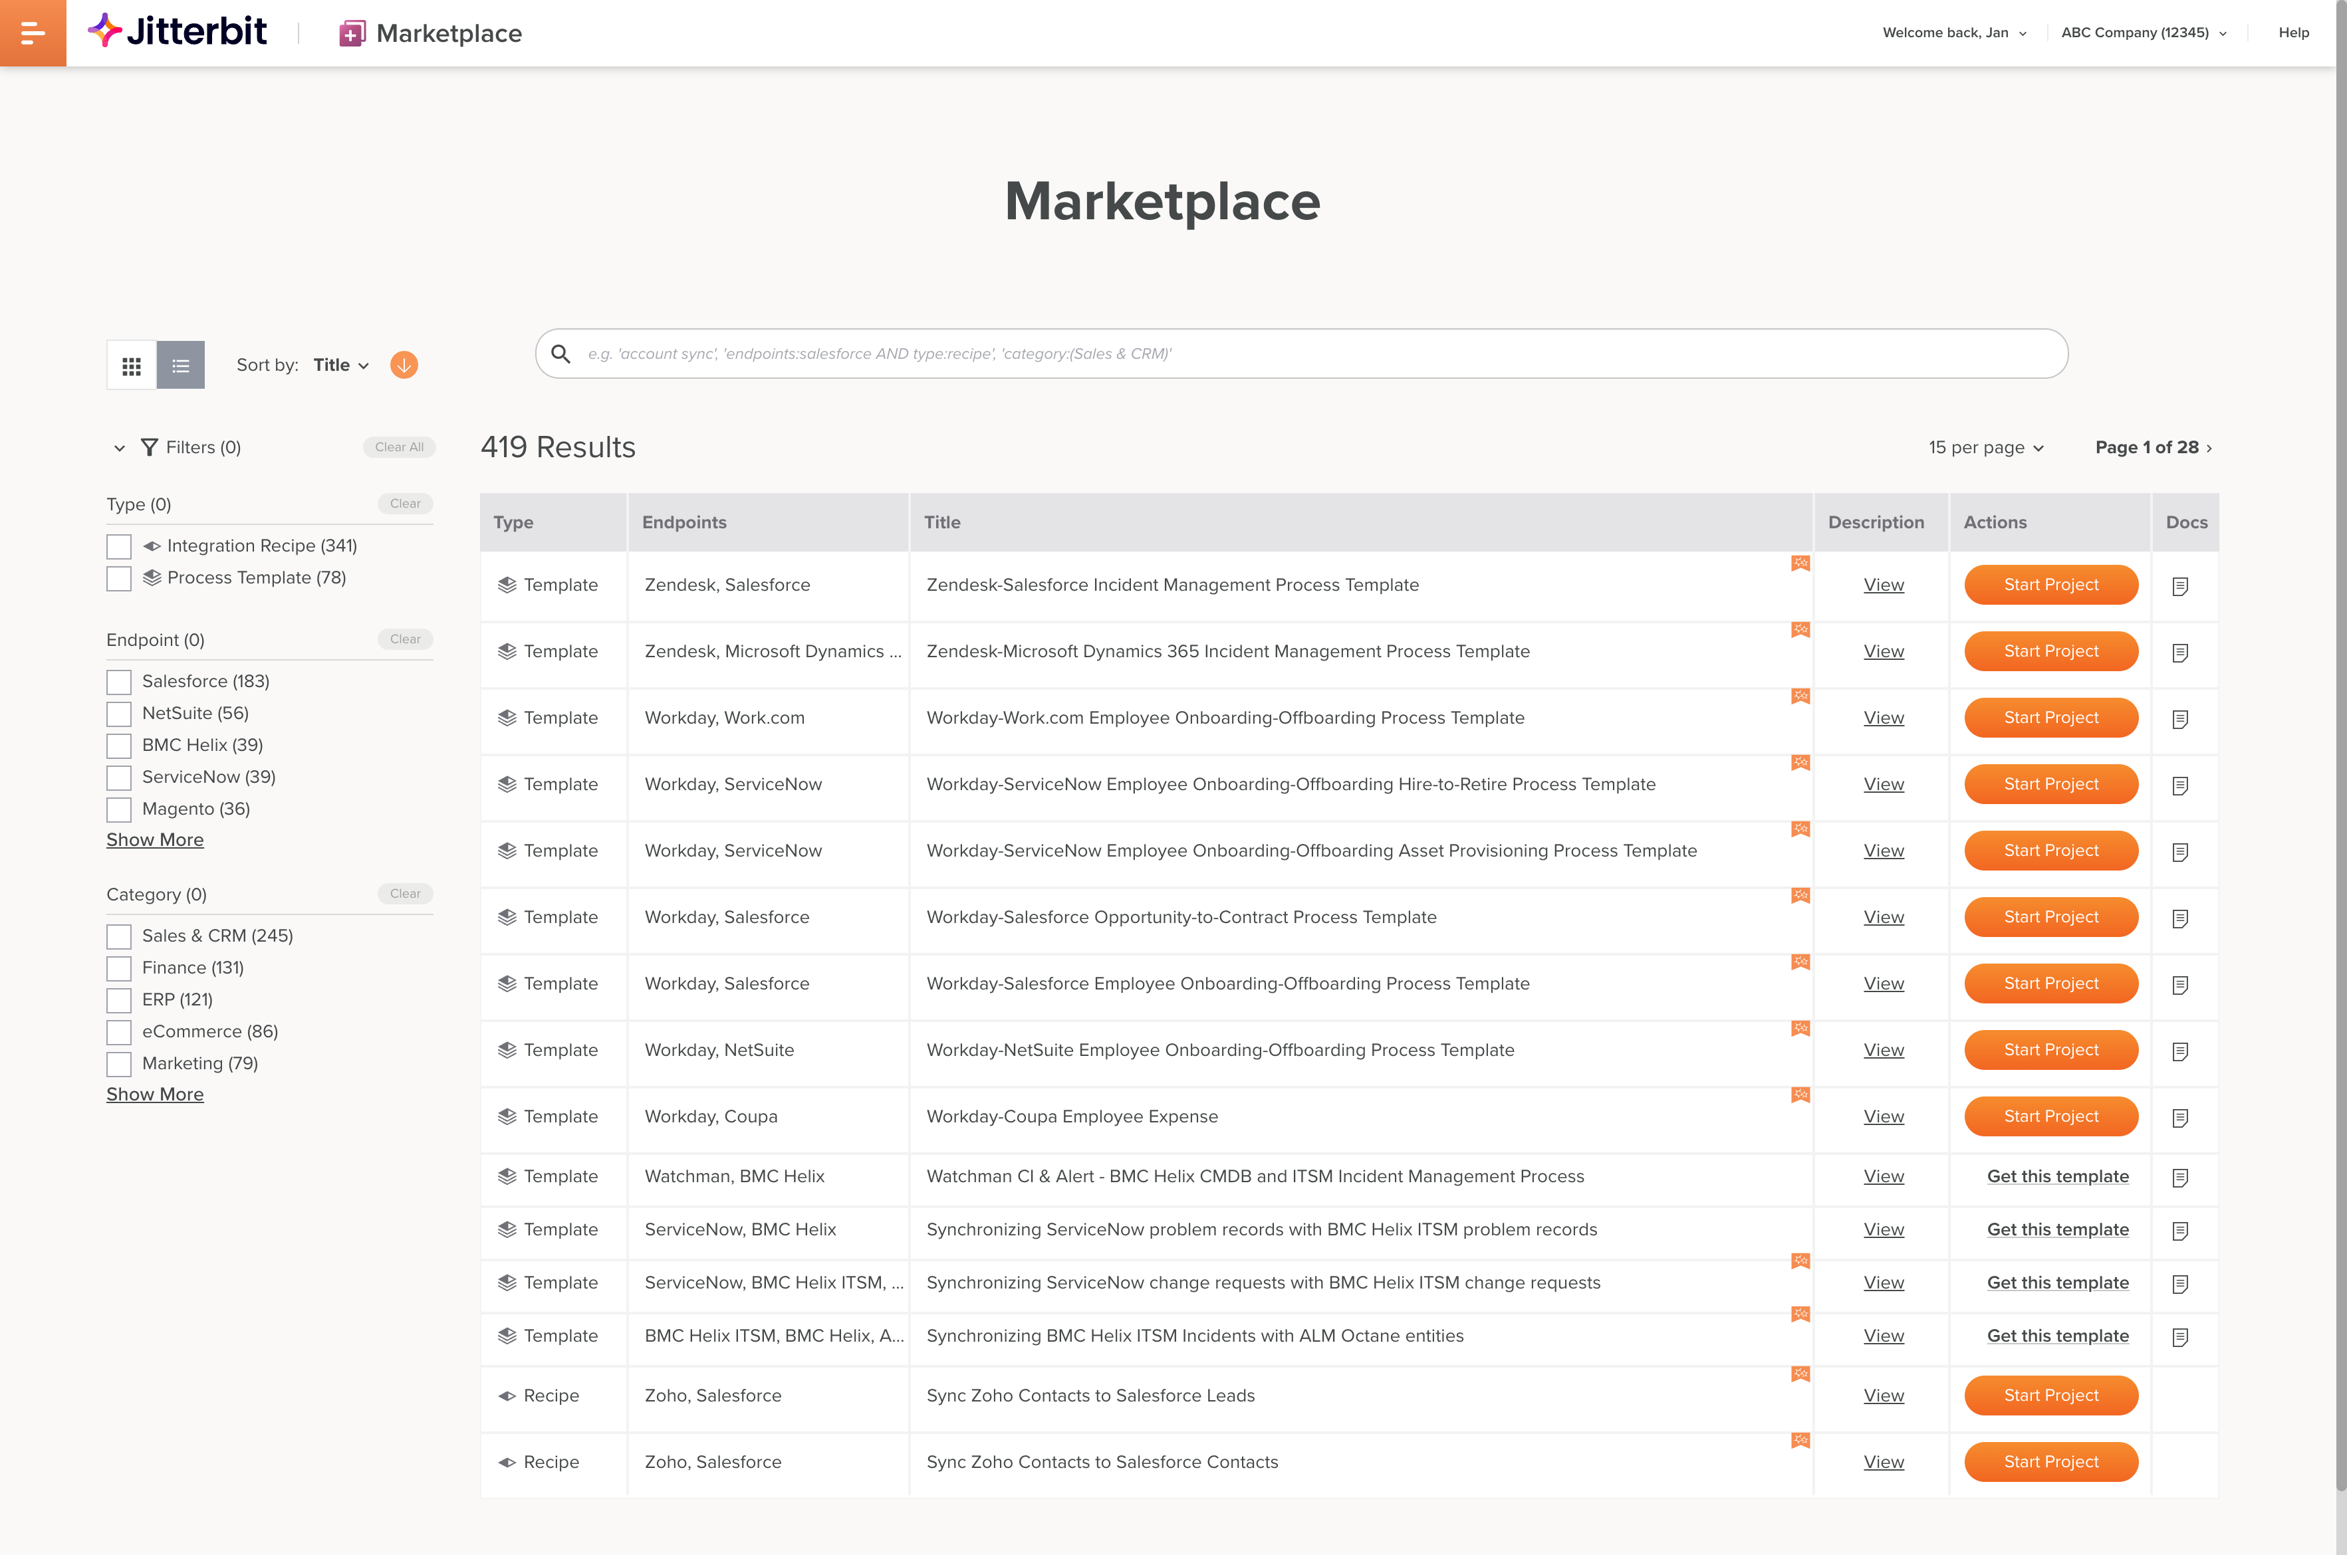Clear the Category filter
Viewport: 2347px width, 1555px height.
(x=405, y=894)
